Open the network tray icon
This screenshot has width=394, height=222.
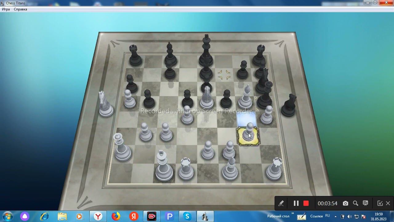coord(356,216)
